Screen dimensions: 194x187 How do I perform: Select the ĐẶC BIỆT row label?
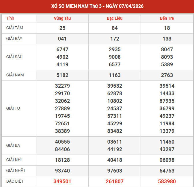pyautogui.click(x=15, y=181)
